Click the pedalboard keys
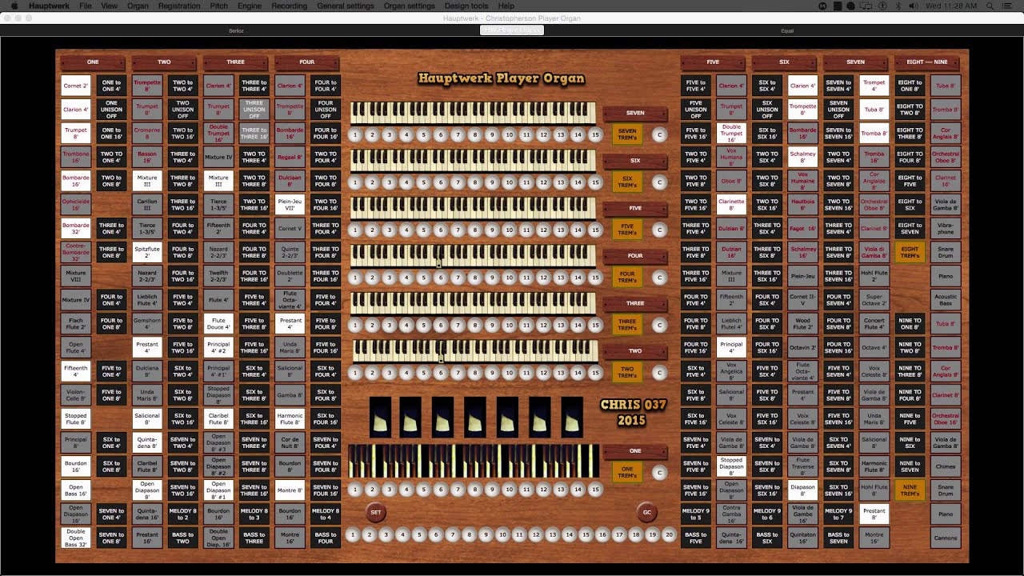 pos(474,462)
